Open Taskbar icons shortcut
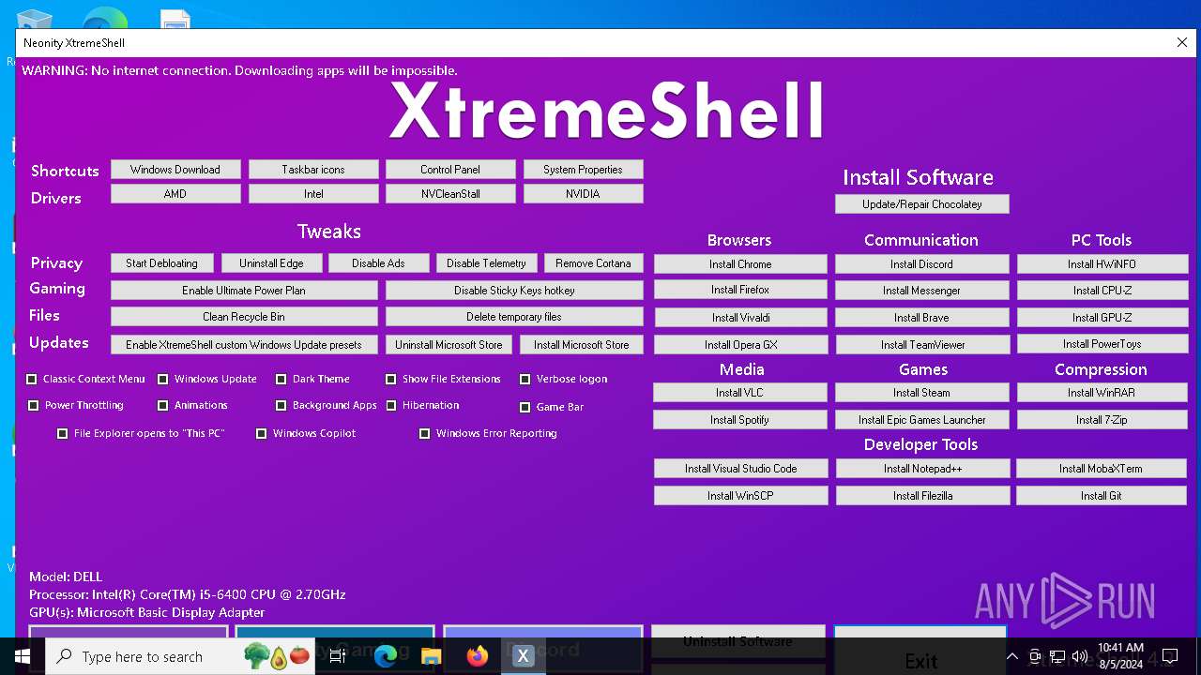The image size is (1201, 675). [x=313, y=170]
